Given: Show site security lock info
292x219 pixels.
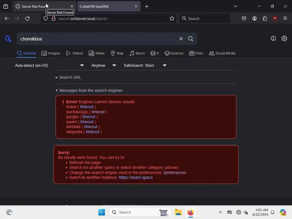Looking at the screenshot, I should tap(53, 19).
